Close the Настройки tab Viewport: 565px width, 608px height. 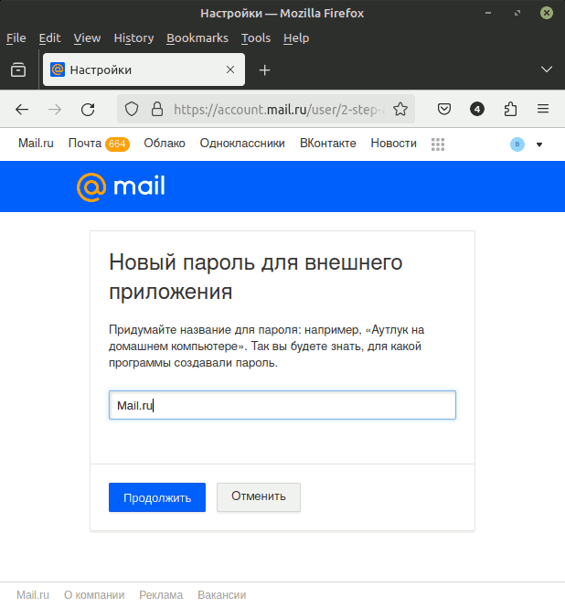click(230, 69)
